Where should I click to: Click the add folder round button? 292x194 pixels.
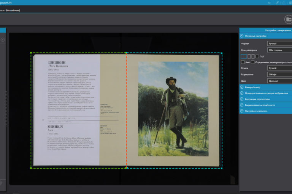(x=288, y=19)
